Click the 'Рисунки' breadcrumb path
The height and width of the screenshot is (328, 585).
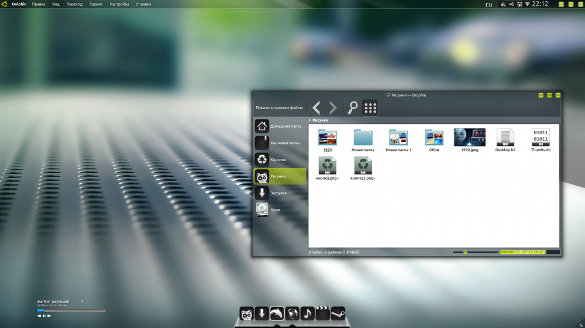click(x=321, y=120)
